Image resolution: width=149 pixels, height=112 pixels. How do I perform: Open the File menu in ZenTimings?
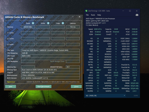click(x=87, y=15)
